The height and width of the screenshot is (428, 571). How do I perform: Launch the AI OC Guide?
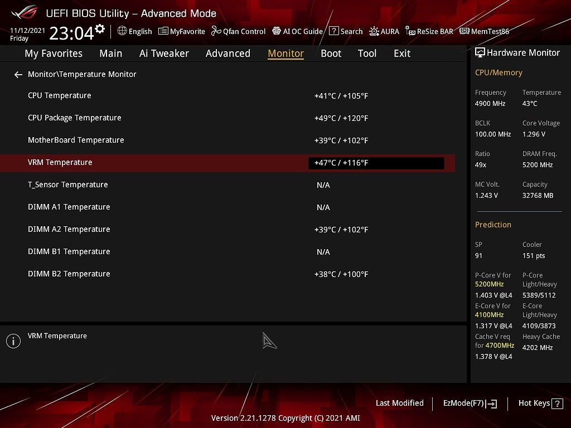303,31
